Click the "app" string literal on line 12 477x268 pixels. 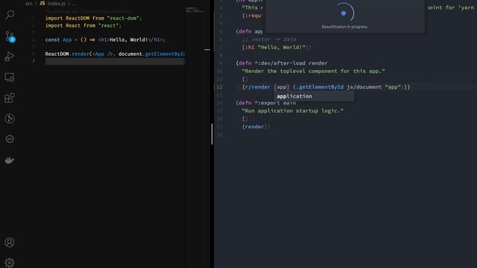[x=393, y=87]
